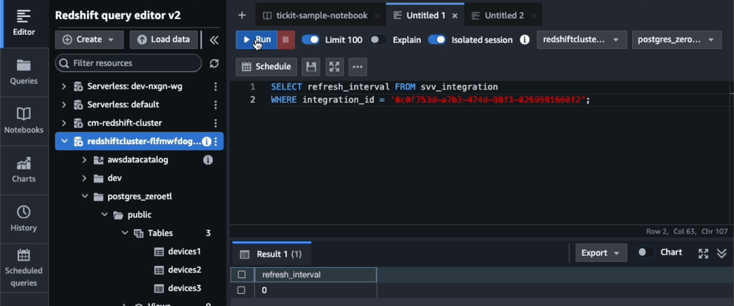Open kebab menu for Serverless: default
734x306 pixels.
coord(215,105)
